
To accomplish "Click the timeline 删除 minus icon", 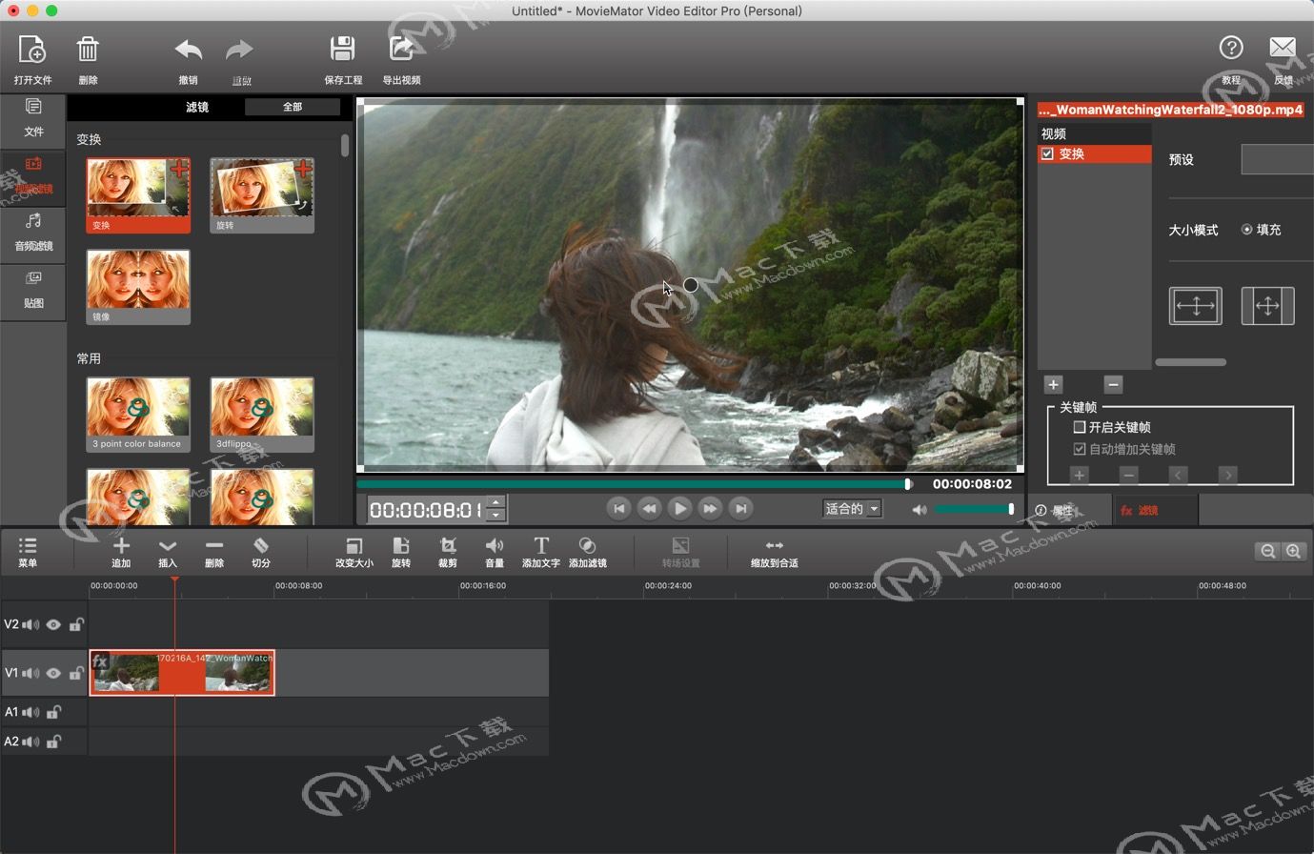I will coord(214,546).
